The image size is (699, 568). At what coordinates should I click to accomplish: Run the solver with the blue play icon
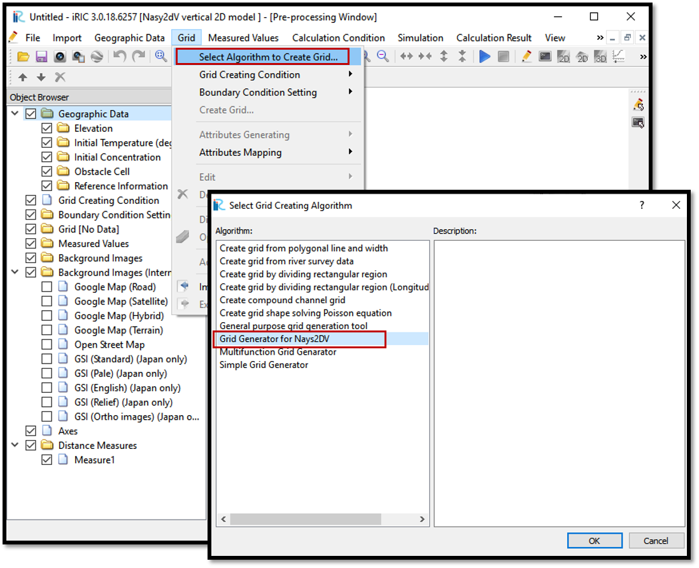[484, 57]
